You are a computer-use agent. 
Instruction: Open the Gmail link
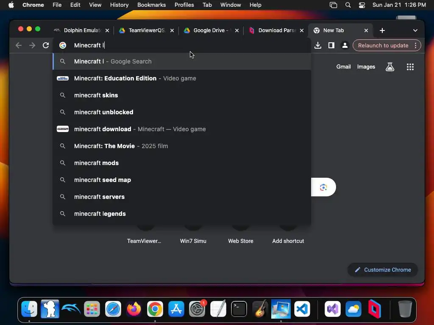pyautogui.click(x=343, y=66)
